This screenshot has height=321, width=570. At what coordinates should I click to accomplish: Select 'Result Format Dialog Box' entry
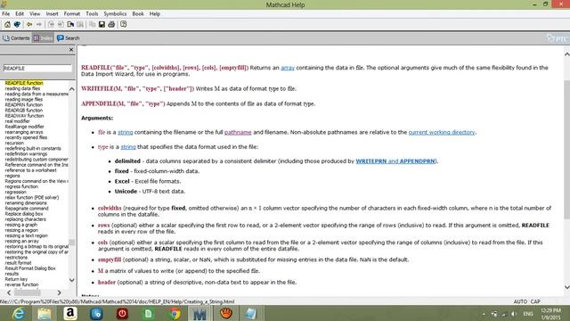(30, 268)
